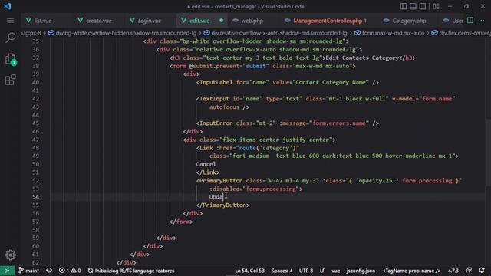This screenshot has height=276, width=491.
Task: Click line number 38 in gutter
Action: 36,66
